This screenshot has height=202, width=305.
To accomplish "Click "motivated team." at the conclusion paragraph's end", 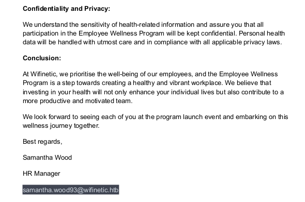I will click(109, 101).
